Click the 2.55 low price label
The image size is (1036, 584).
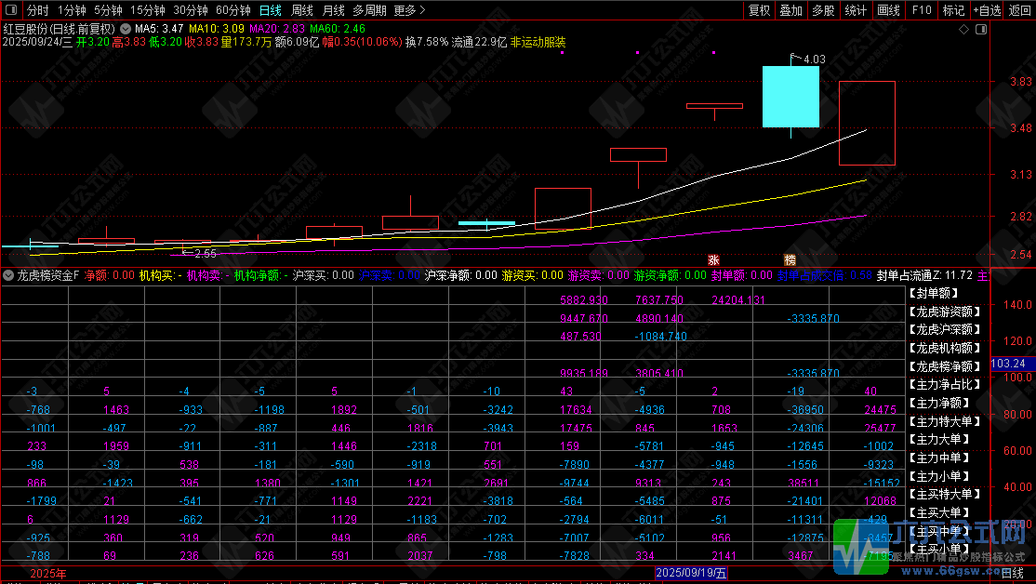click(x=205, y=254)
